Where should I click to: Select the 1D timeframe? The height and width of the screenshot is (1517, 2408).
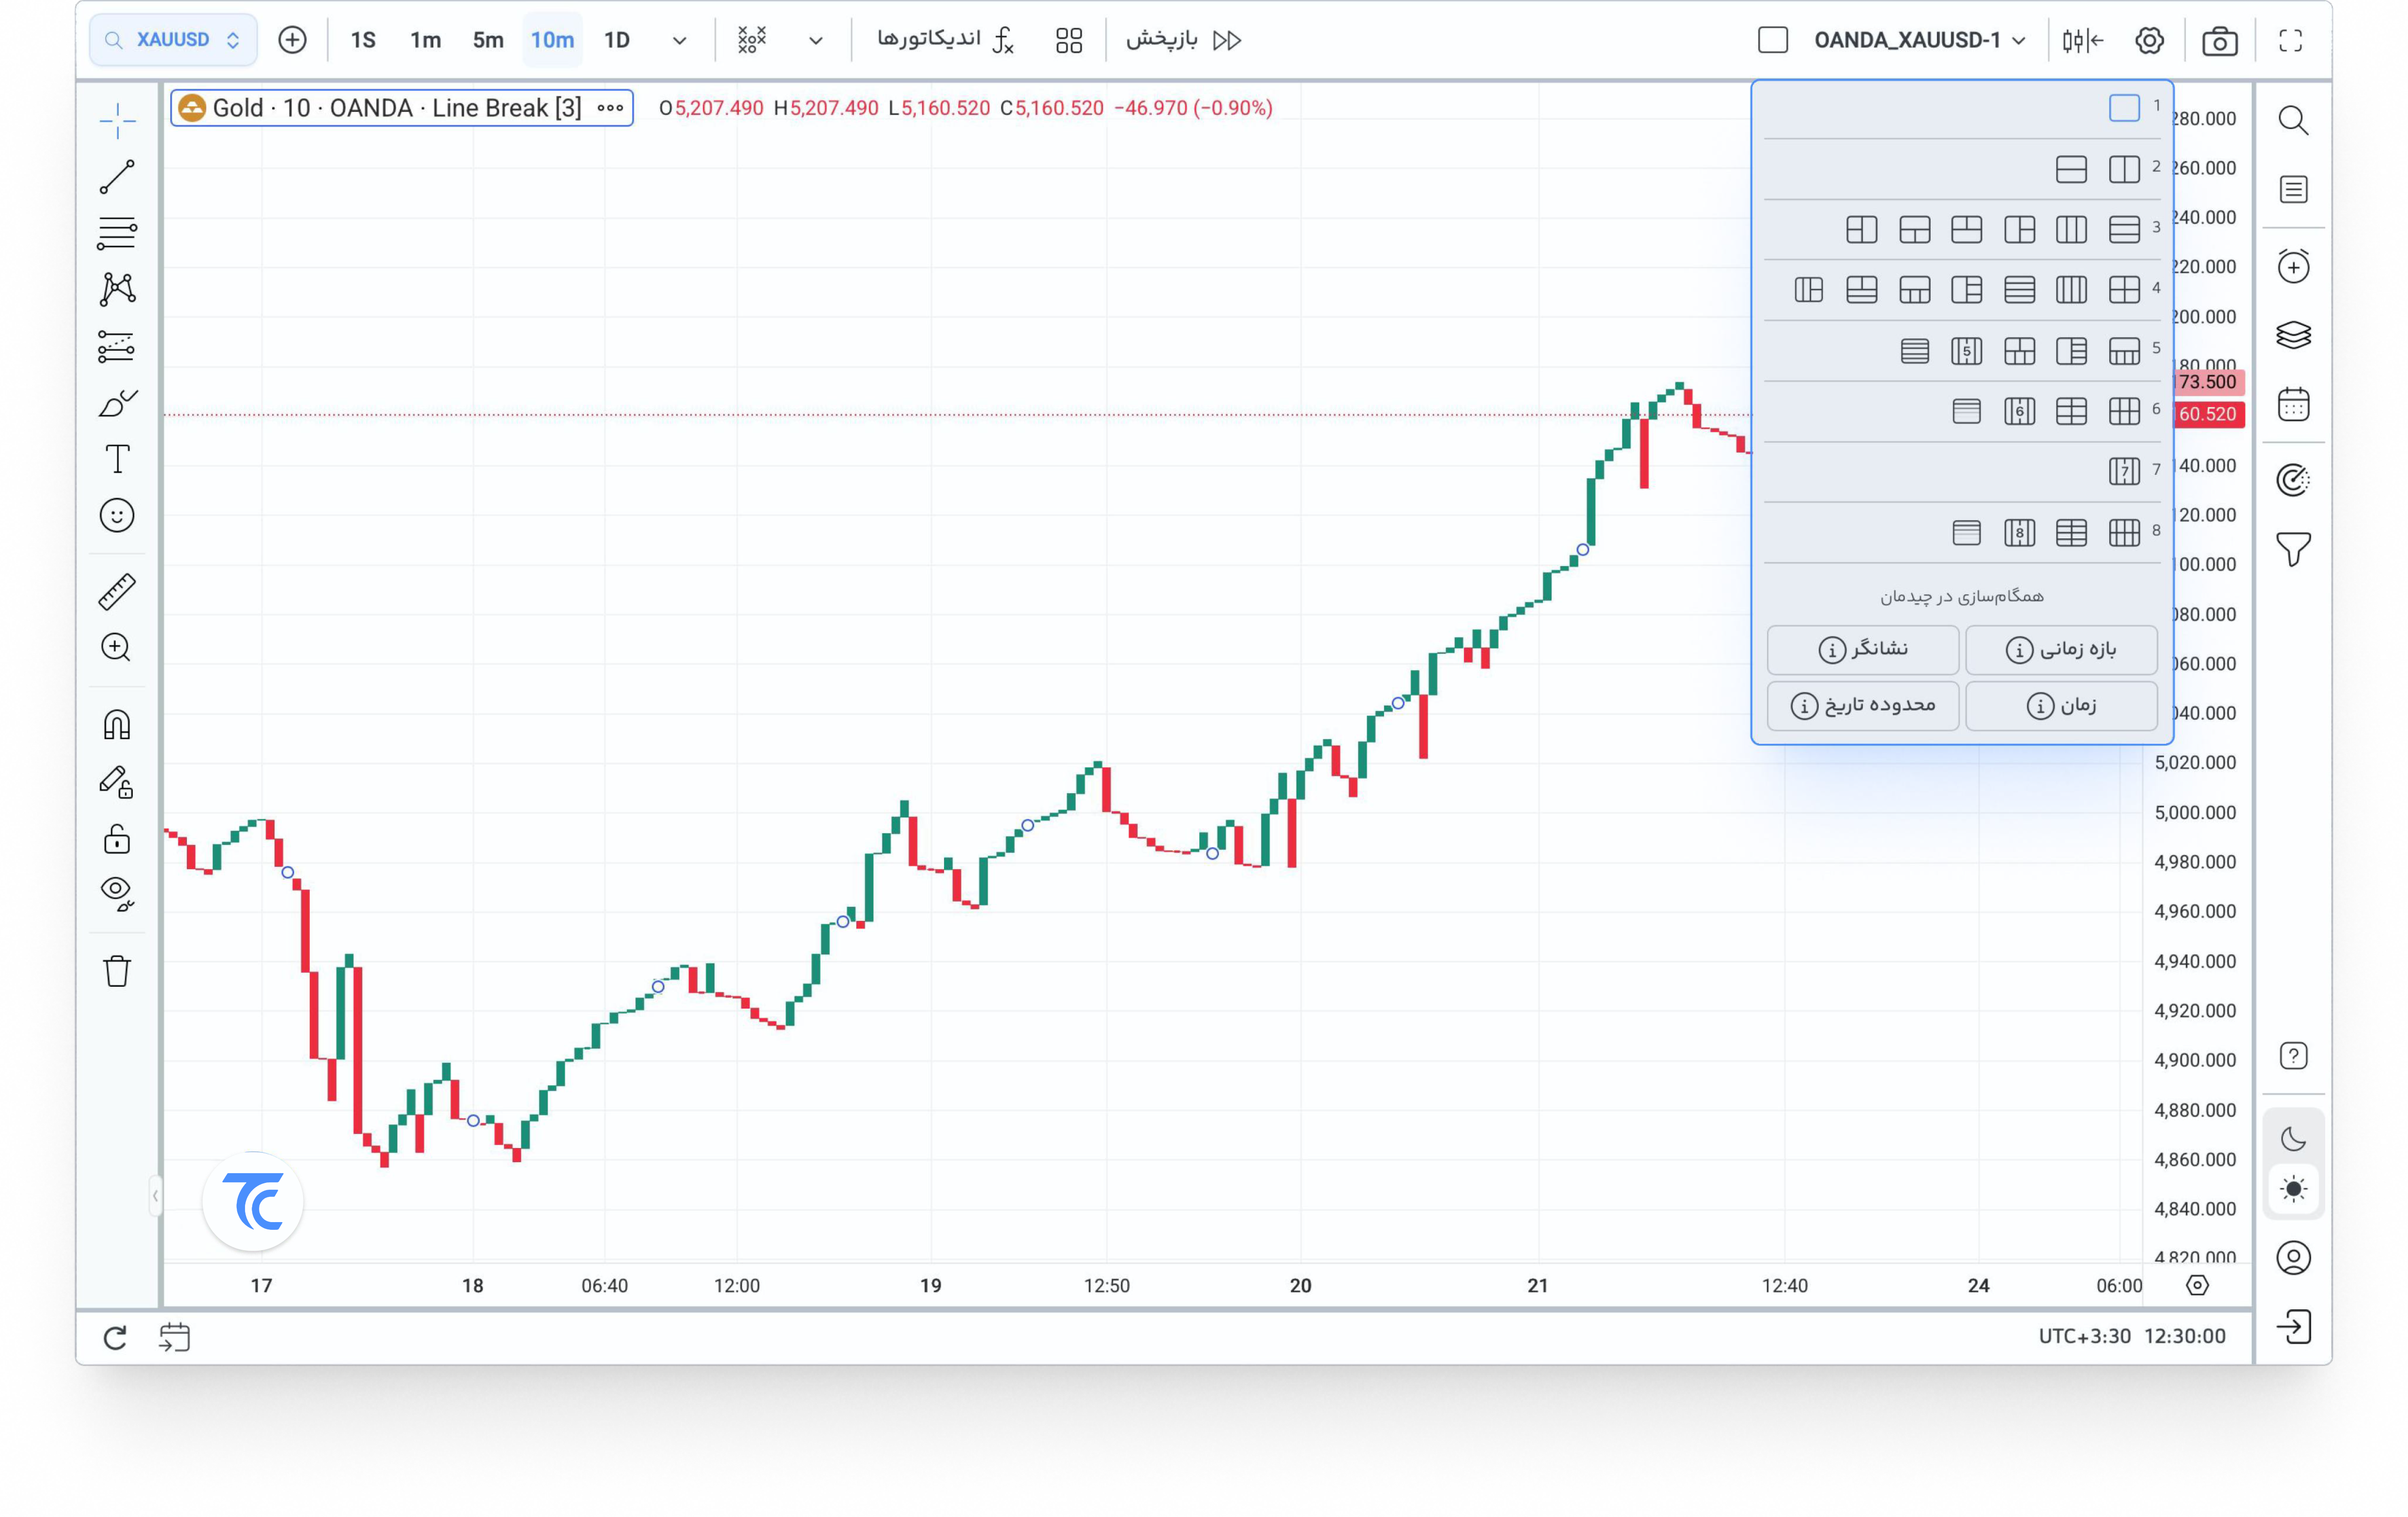616,40
